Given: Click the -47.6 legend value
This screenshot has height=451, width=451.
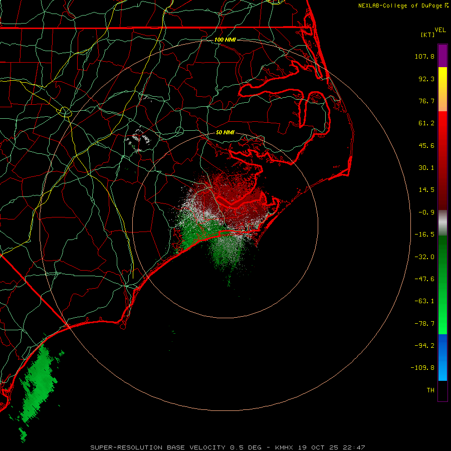Looking at the screenshot, I should pos(424,279).
